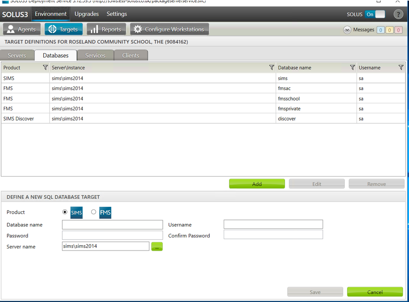Switch to the Databases tab
The image size is (409, 302).
coord(56,55)
